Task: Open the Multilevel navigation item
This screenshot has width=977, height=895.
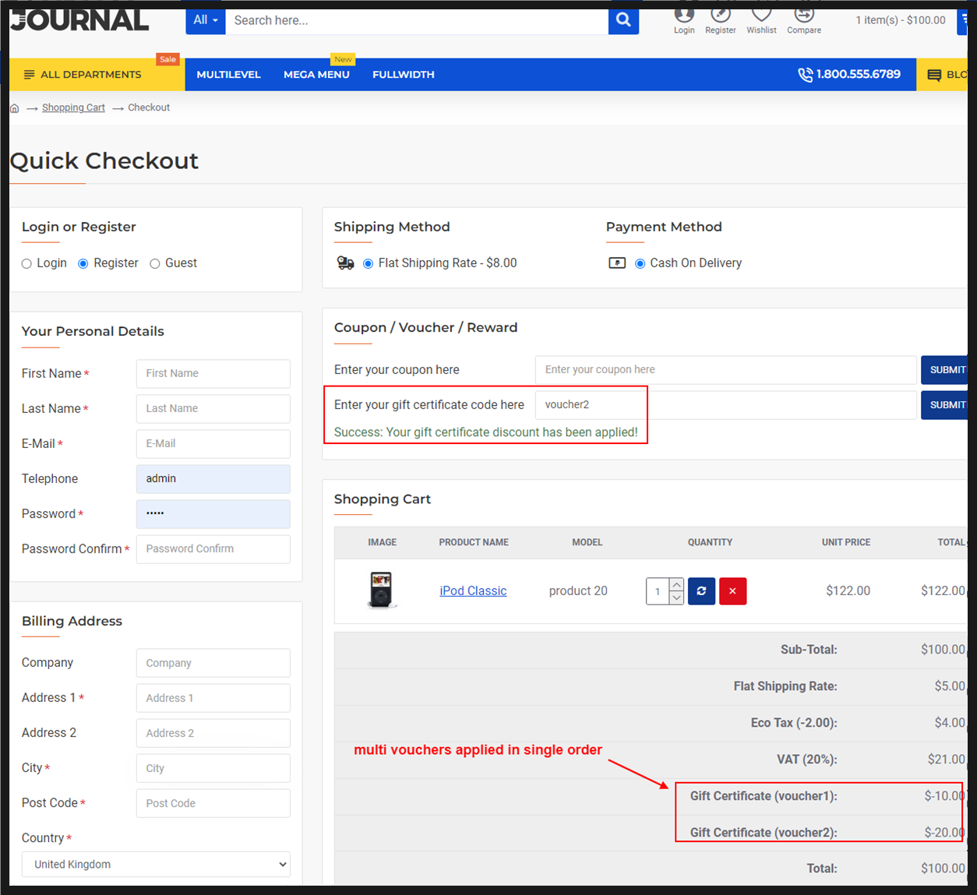Action: click(228, 75)
